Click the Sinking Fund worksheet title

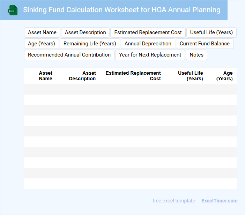[122, 10]
